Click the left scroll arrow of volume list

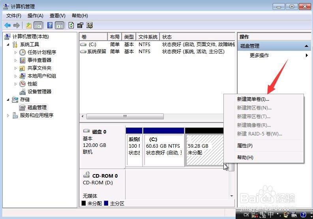[x=82, y=116]
